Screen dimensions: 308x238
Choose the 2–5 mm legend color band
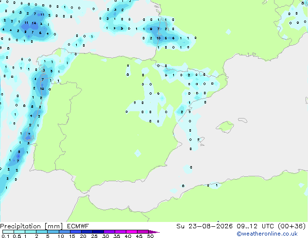(x=42, y=232)
